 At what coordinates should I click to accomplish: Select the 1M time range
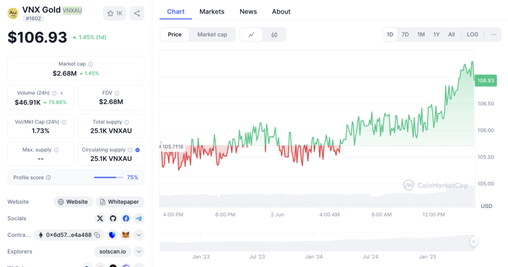pyautogui.click(x=421, y=35)
